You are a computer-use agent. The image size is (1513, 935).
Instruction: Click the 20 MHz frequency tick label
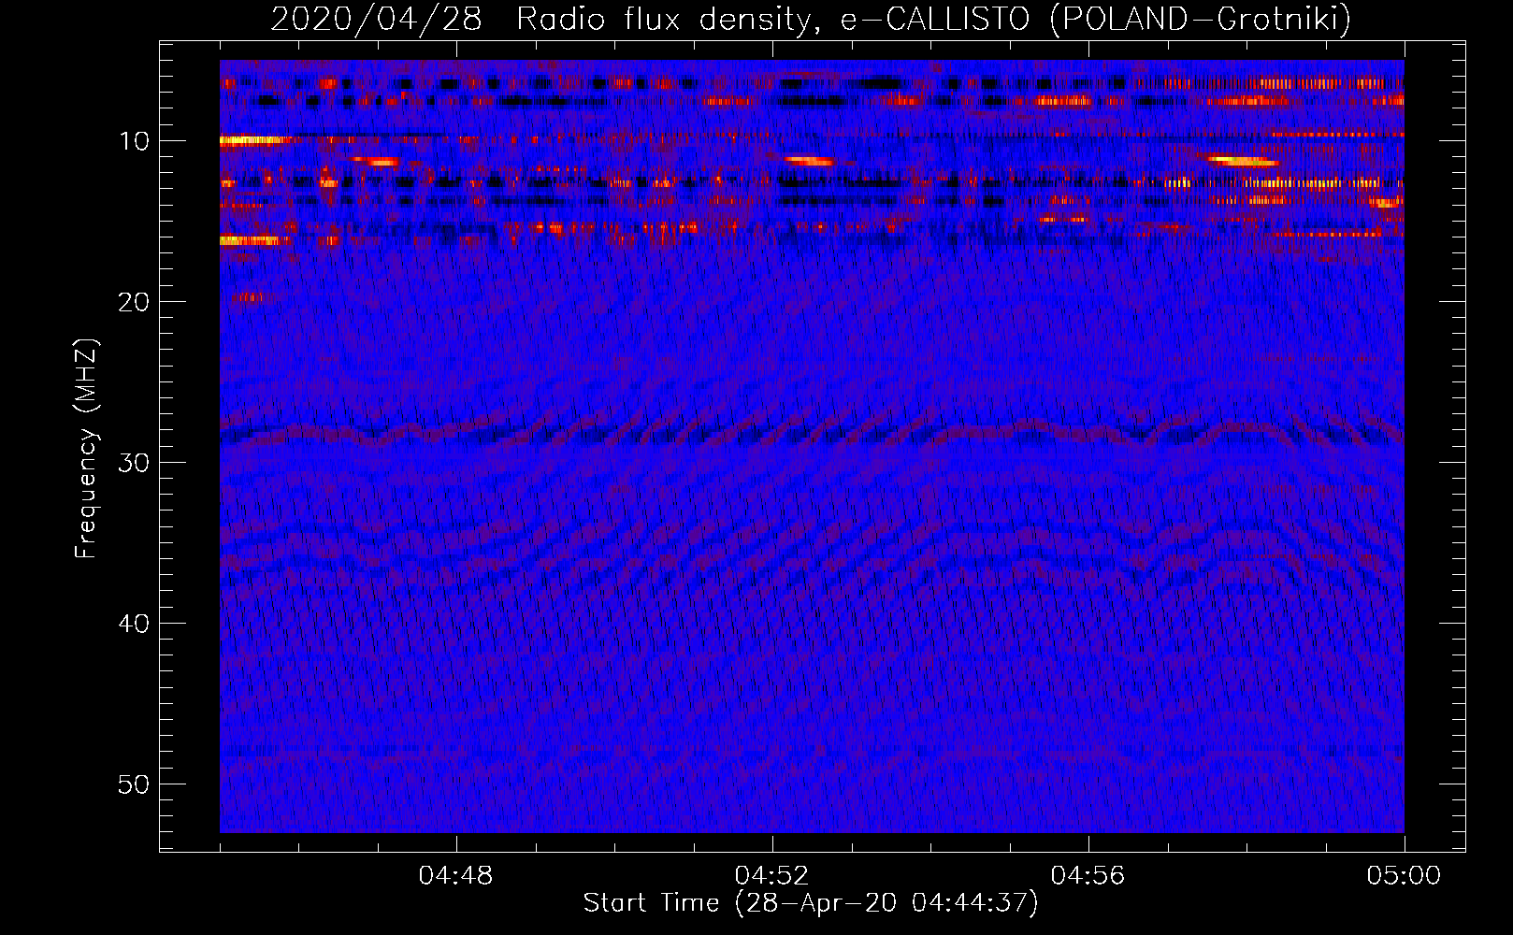pyautogui.click(x=134, y=302)
